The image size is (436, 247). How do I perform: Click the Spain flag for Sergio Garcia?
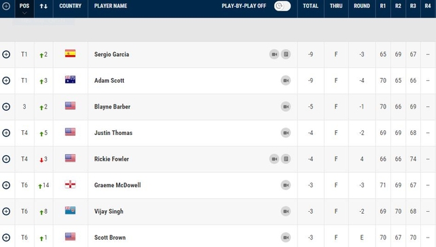point(71,54)
